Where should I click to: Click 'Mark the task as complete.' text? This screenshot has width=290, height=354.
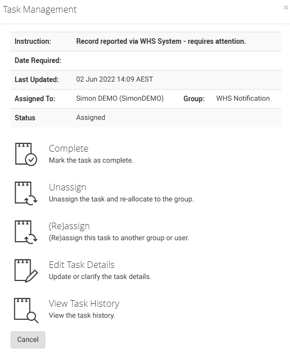91,160
